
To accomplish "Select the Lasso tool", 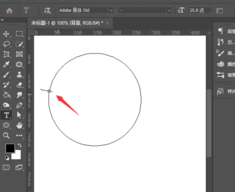I will click(x=6, y=44).
